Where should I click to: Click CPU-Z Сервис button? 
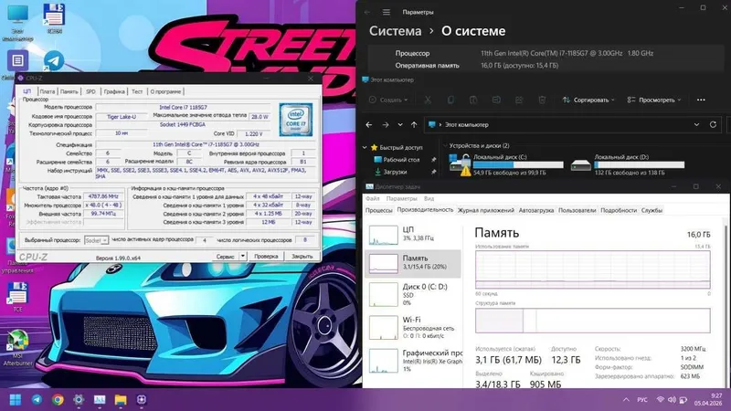coord(226,257)
